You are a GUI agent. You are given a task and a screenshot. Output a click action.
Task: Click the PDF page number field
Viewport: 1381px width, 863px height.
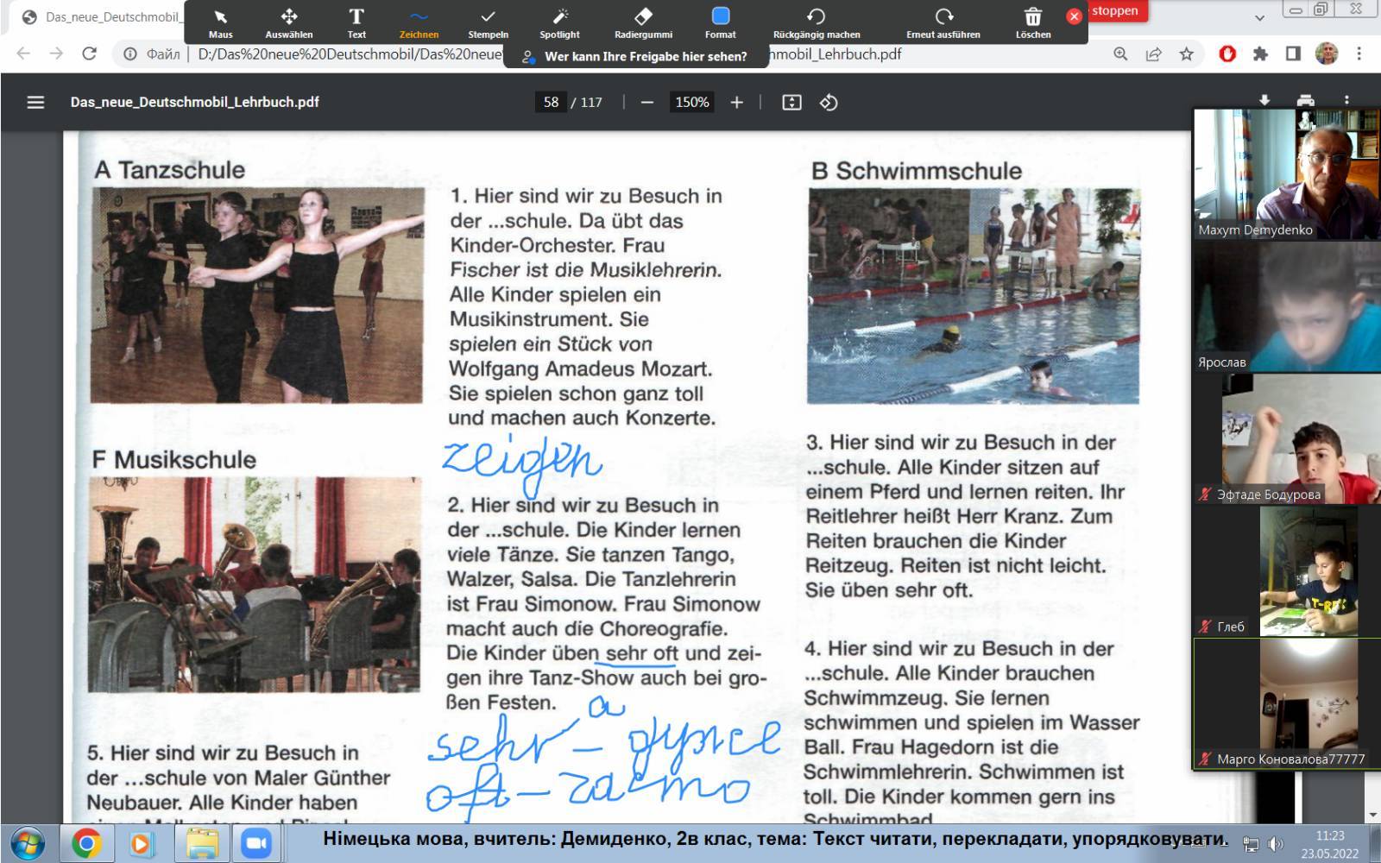(551, 102)
